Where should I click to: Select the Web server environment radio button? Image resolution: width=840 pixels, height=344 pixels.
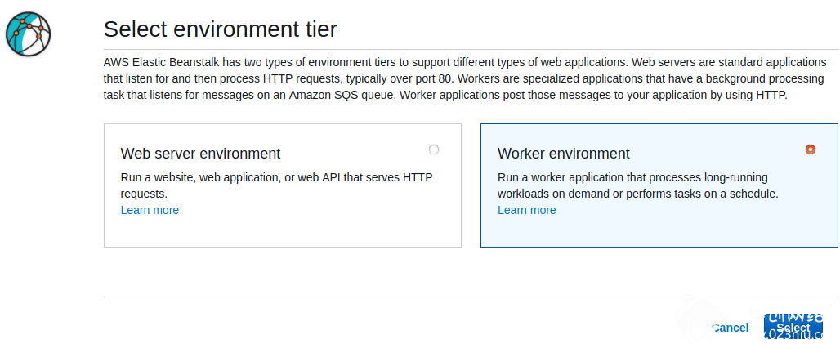coord(434,150)
